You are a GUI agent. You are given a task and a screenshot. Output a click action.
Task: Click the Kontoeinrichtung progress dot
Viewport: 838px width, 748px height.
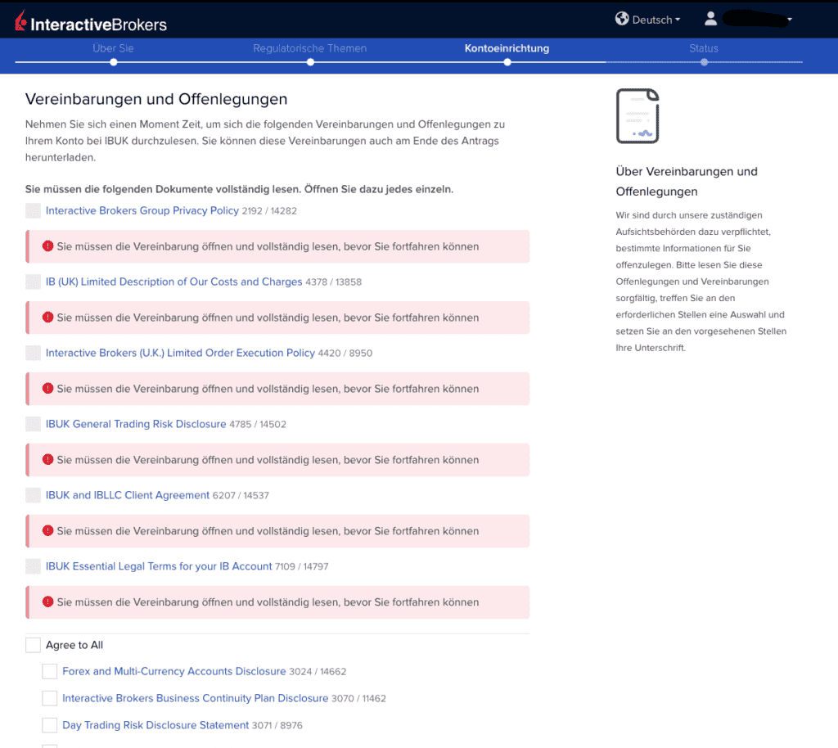point(507,62)
